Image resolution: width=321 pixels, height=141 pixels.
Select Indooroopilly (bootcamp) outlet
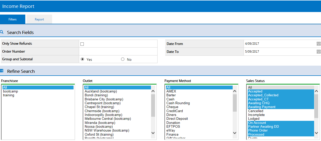click(x=117, y=115)
